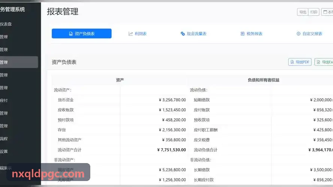The height and width of the screenshot is (187, 333).
Task: Select the 税务报表 tab
Action: point(251,34)
